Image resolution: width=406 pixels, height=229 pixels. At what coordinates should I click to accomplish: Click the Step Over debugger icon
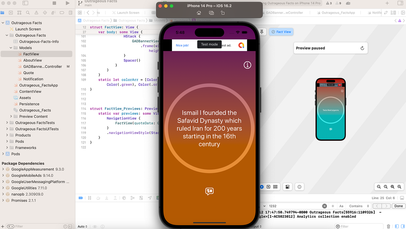[99, 198]
